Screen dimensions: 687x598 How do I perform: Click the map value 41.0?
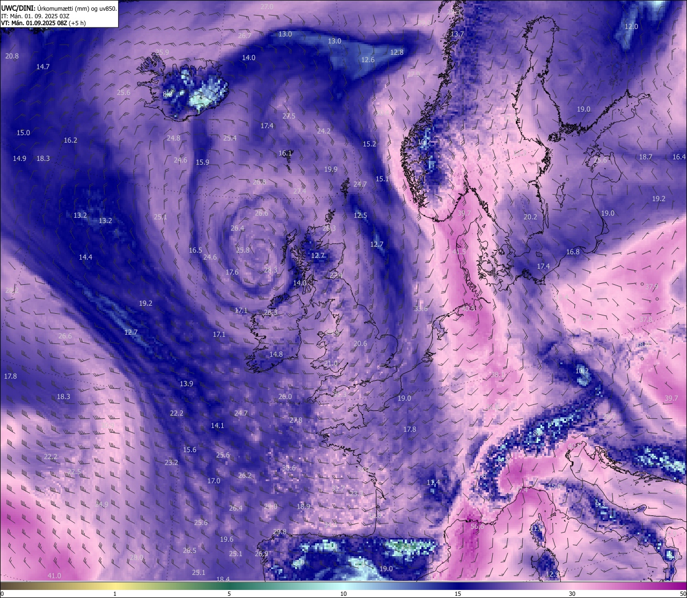54,575
